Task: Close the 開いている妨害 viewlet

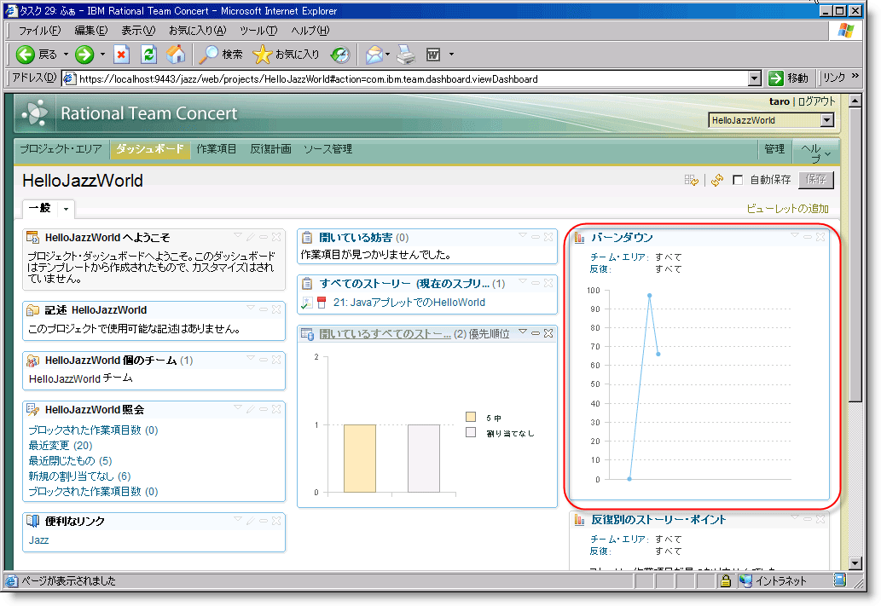Action: (x=548, y=237)
